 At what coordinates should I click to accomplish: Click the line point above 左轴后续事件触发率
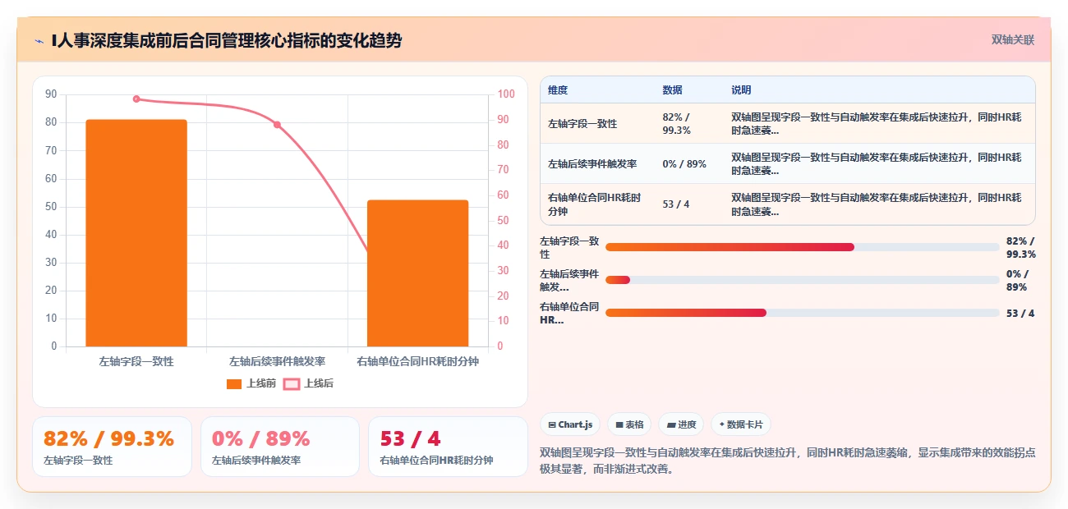pyautogui.click(x=277, y=125)
